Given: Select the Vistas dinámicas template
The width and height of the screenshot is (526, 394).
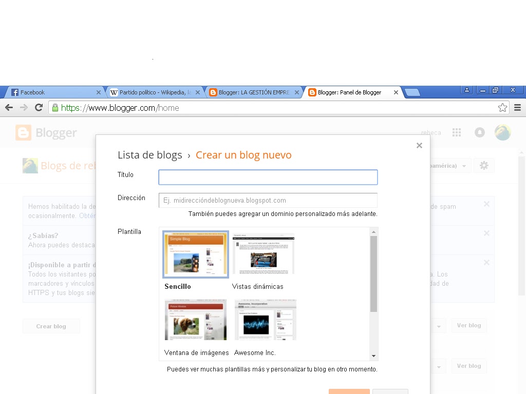Looking at the screenshot, I should point(264,253).
